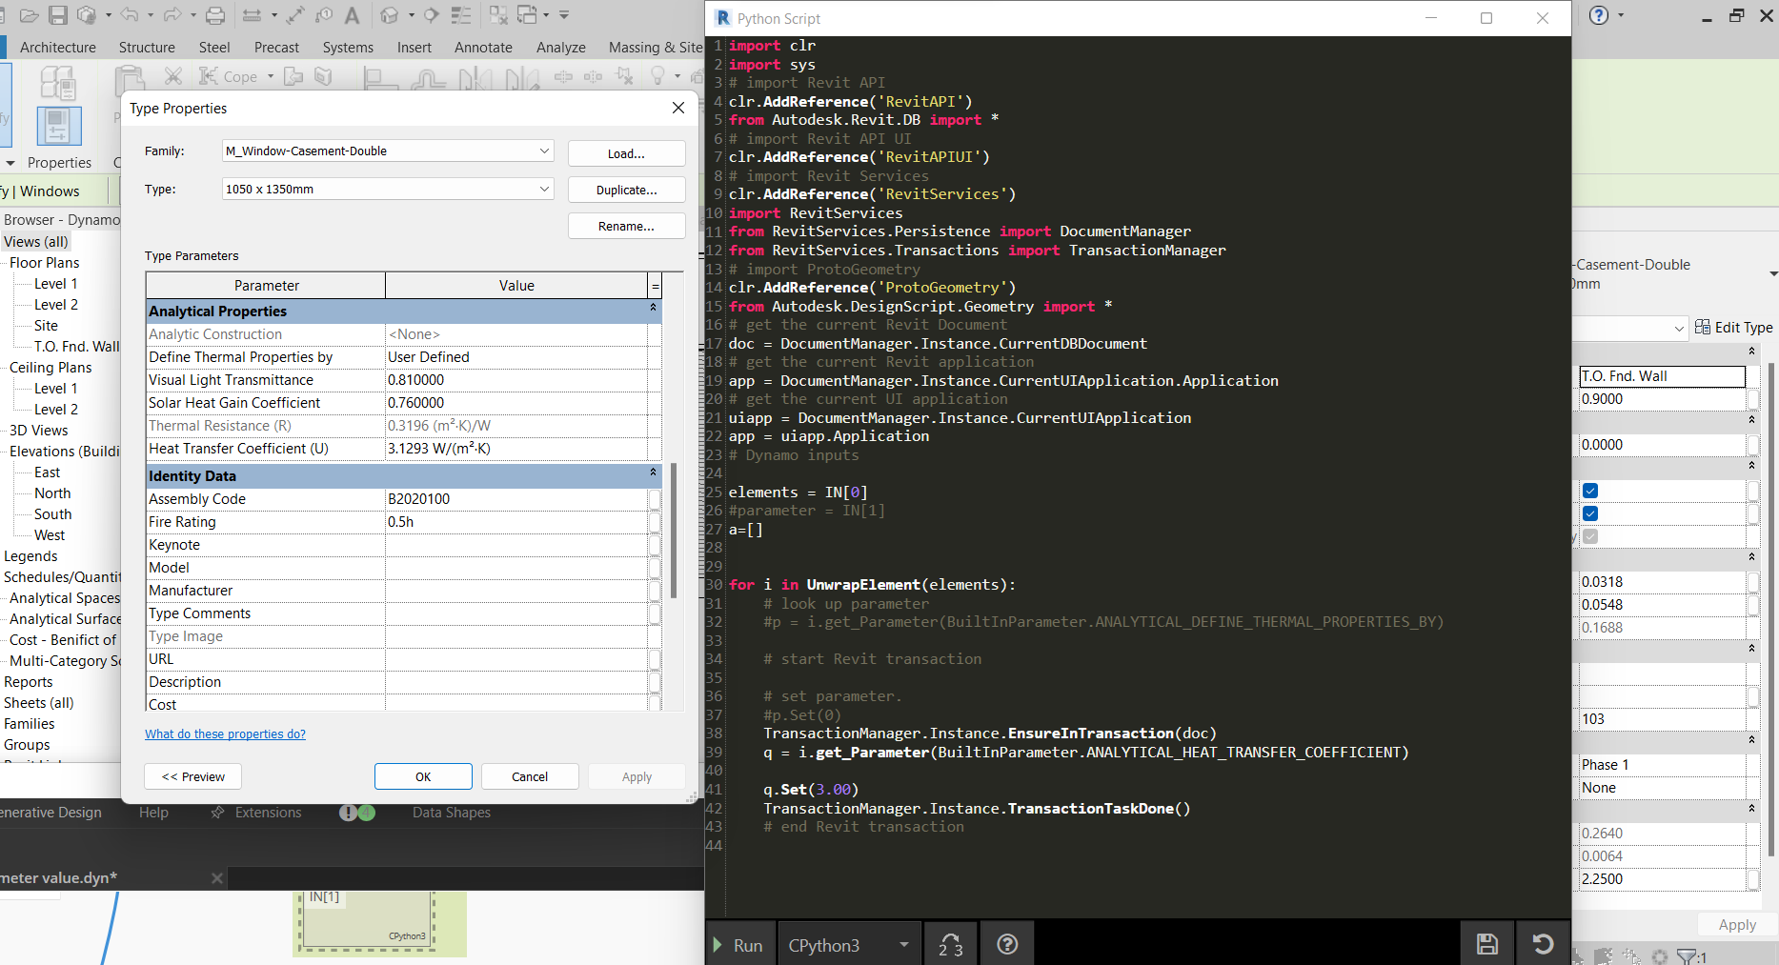1779x965 pixels.
Task: Click the Open file icon in quick access toolbar
Action: 29,15
